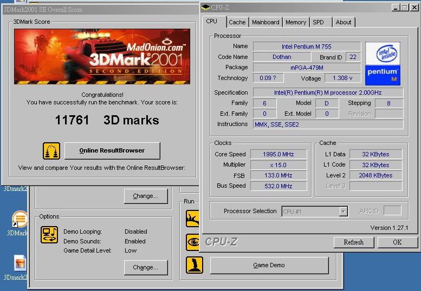Click the L1 Code value 32 KBytes
The image size is (421, 291).
(375, 165)
